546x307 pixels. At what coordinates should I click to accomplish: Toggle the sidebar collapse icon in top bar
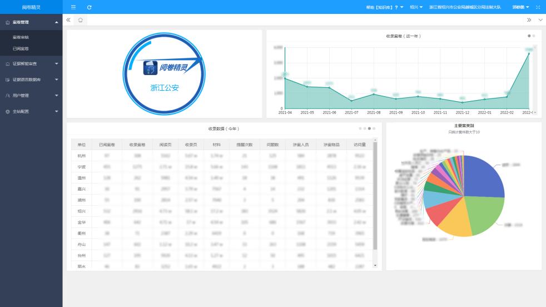73,7
